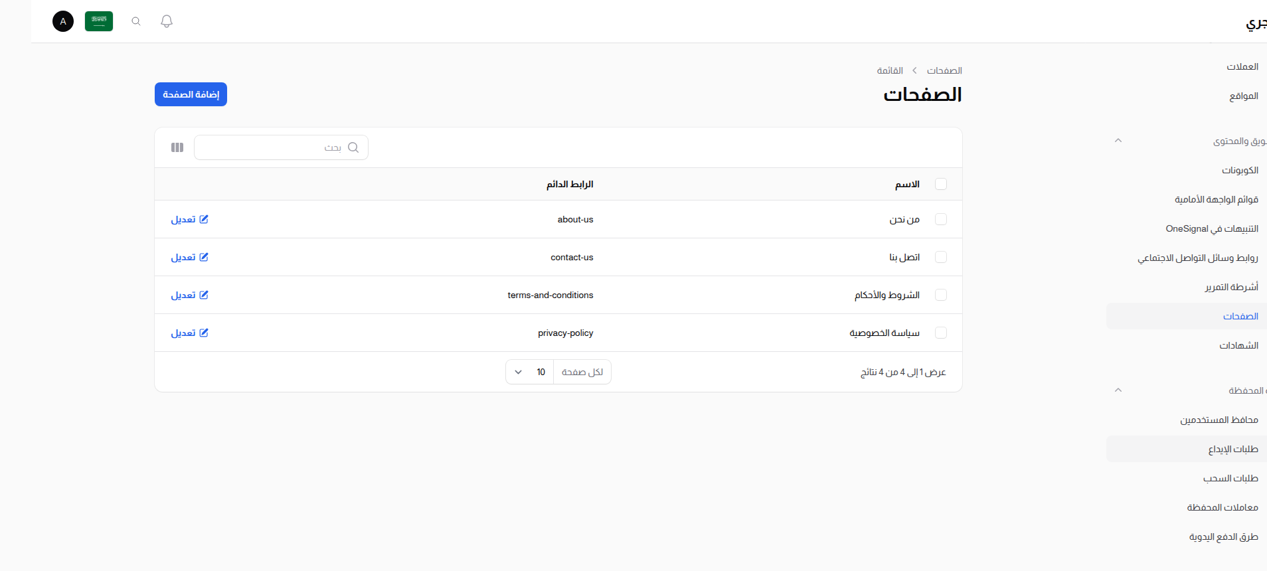Switch language via Saudi flag icon
Image resolution: width=1267 pixels, height=571 pixels.
point(99,21)
